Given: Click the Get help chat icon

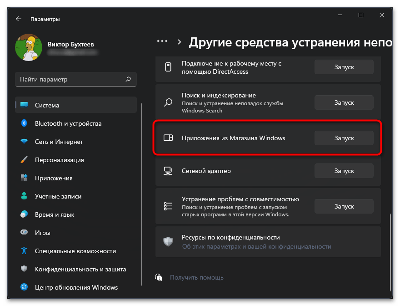Looking at the screenshot, I should coord(159,277).
